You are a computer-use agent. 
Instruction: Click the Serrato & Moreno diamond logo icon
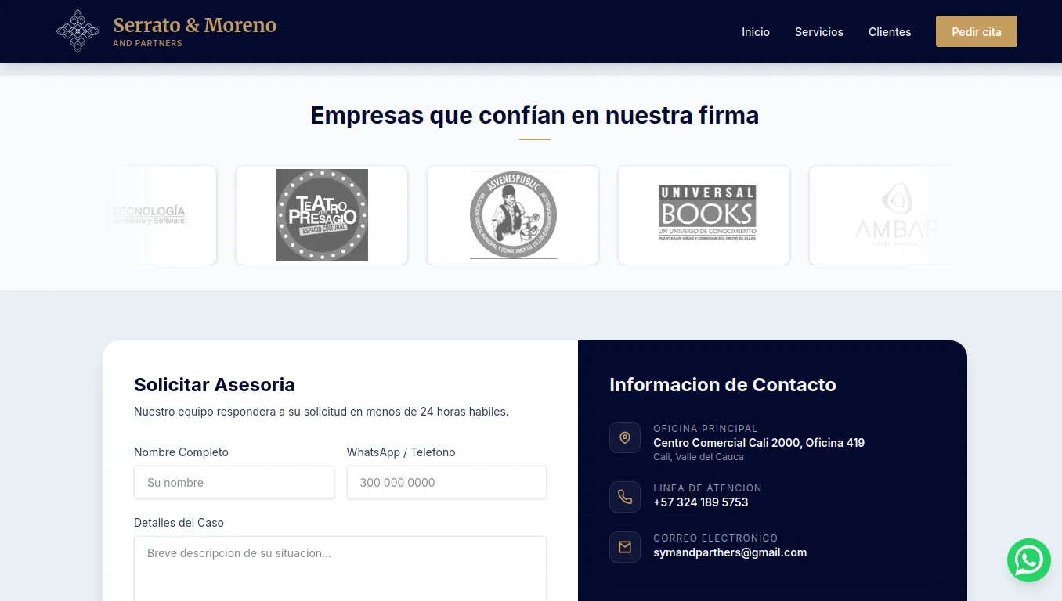[x=78, y=31]
